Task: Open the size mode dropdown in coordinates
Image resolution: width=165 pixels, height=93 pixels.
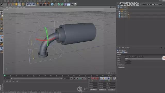Action: (103, 90)
